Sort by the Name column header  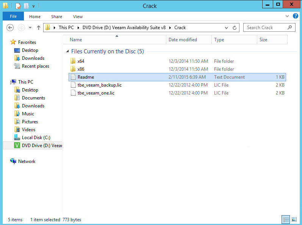pos(114,40)
